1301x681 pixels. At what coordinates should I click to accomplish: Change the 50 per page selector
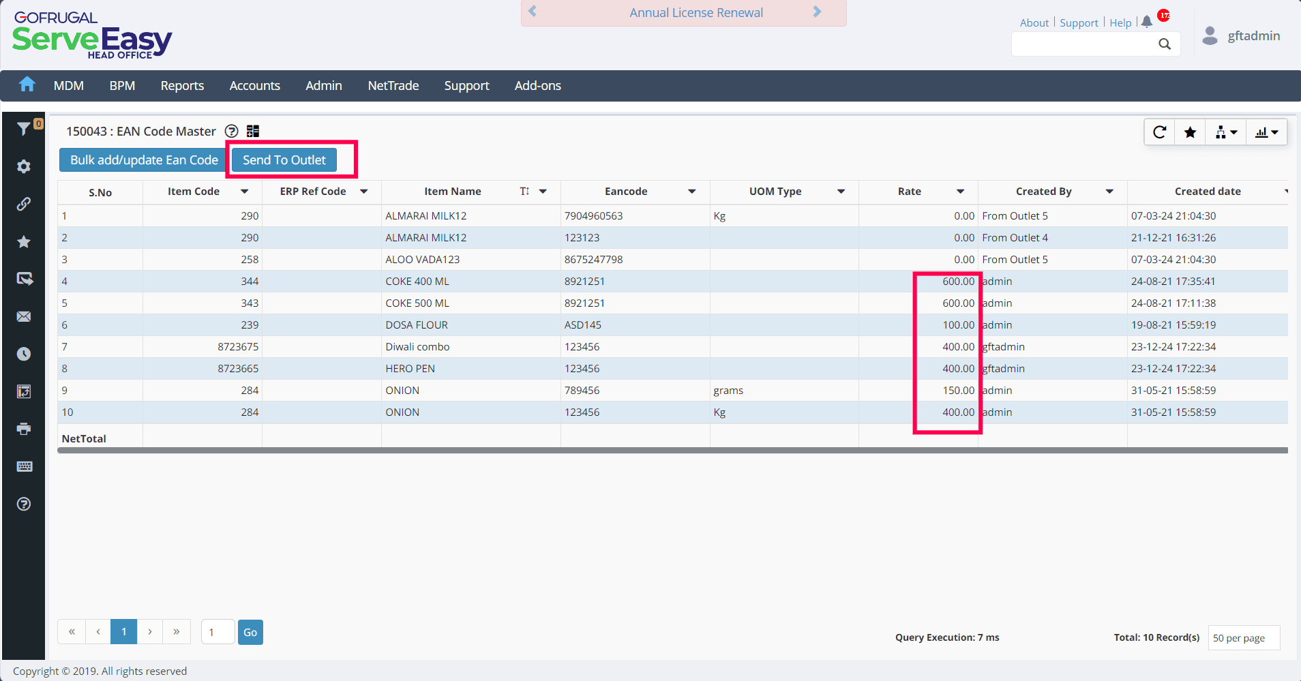click(1244, 638)
